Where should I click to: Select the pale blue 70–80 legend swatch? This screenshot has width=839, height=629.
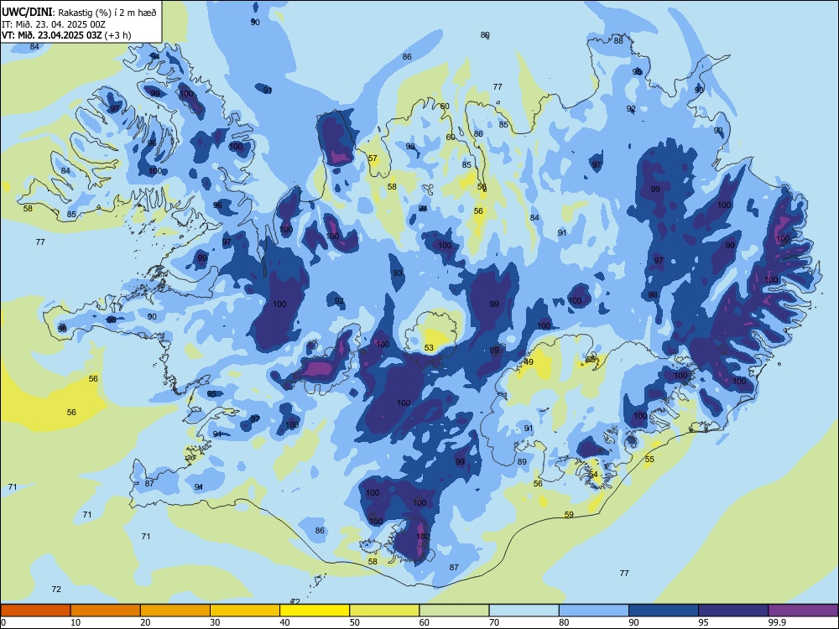(524, 611)
